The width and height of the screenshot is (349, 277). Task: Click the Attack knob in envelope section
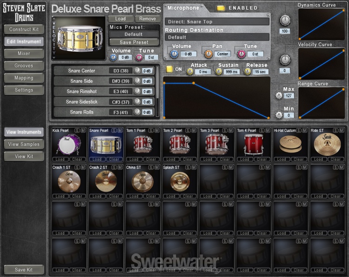(190, 72)
